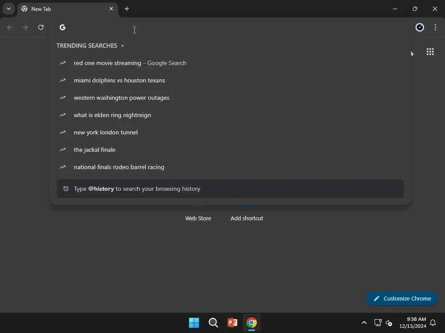
Task: Click the Chrome taskbar icon
Action: [252, 323]
